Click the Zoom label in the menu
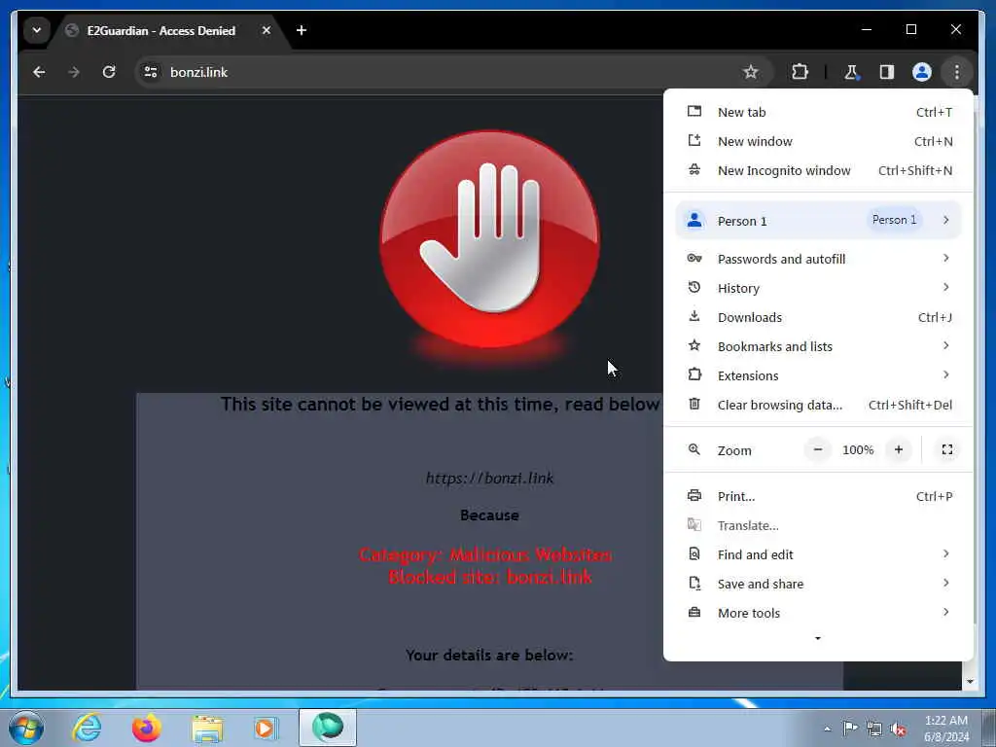The image size is (996, 747). point(734,450)
